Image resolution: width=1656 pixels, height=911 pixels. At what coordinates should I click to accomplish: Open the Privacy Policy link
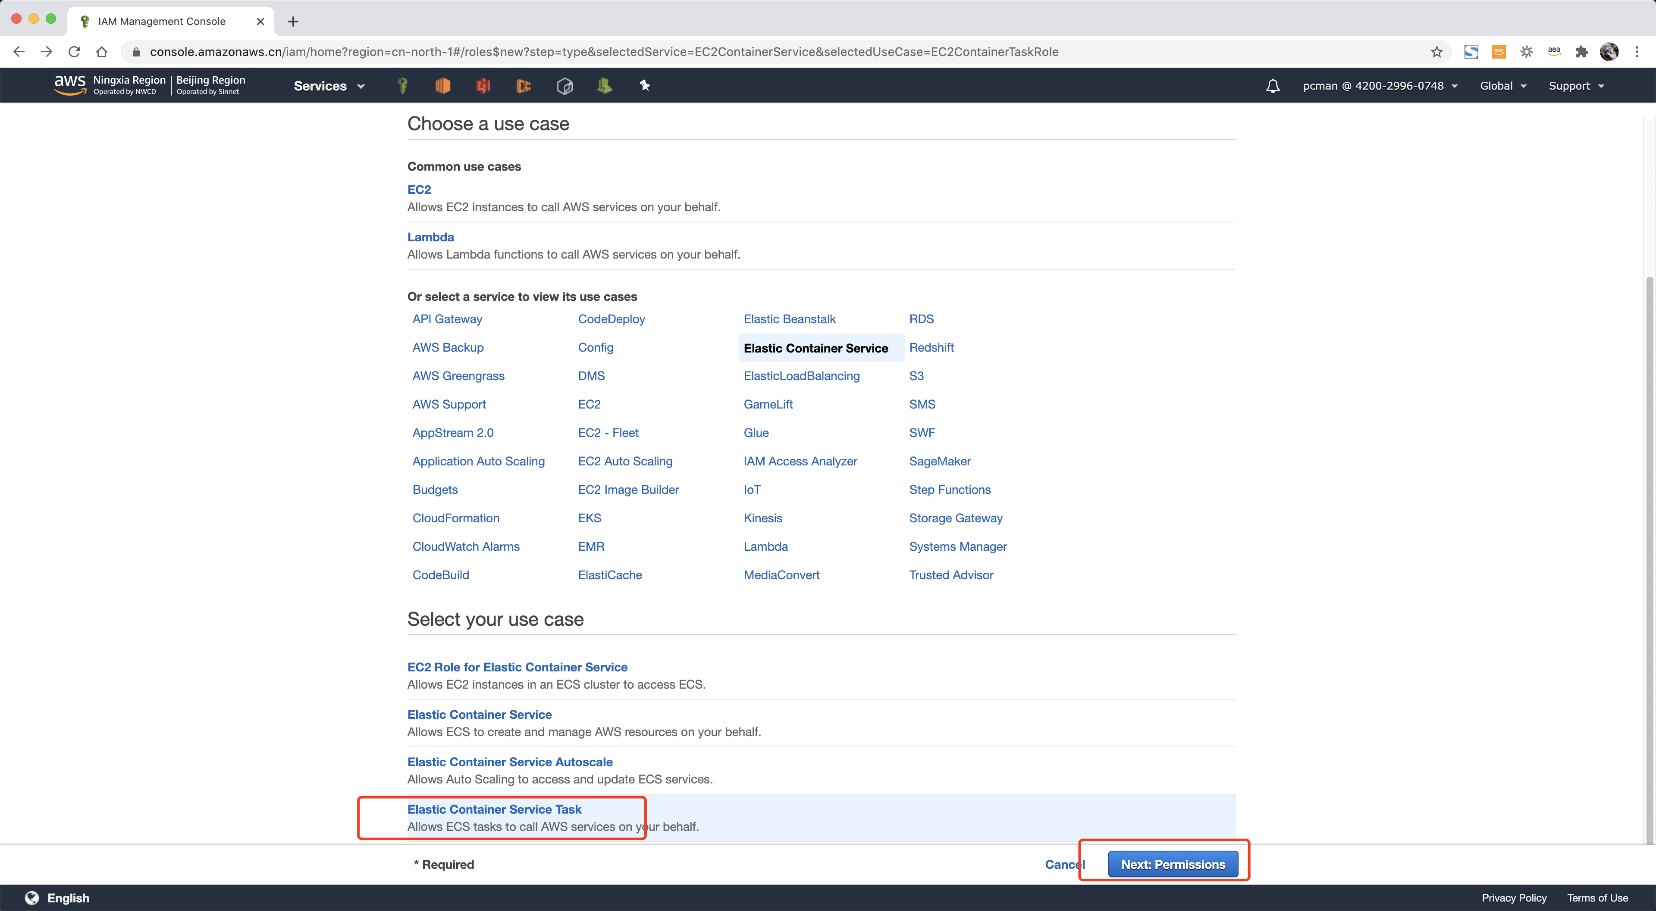[x=1514, y=898]
